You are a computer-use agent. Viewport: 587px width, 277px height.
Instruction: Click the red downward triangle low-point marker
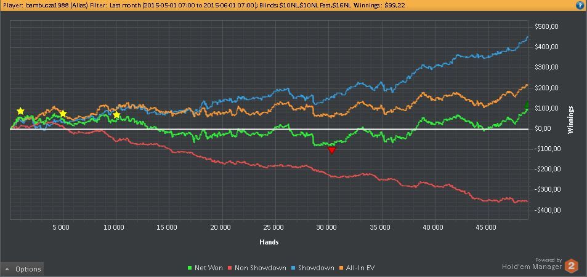pos(331,150)
